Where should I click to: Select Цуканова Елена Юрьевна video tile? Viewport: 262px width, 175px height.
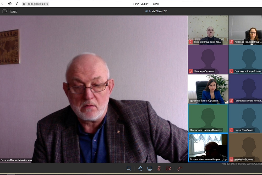208,89
